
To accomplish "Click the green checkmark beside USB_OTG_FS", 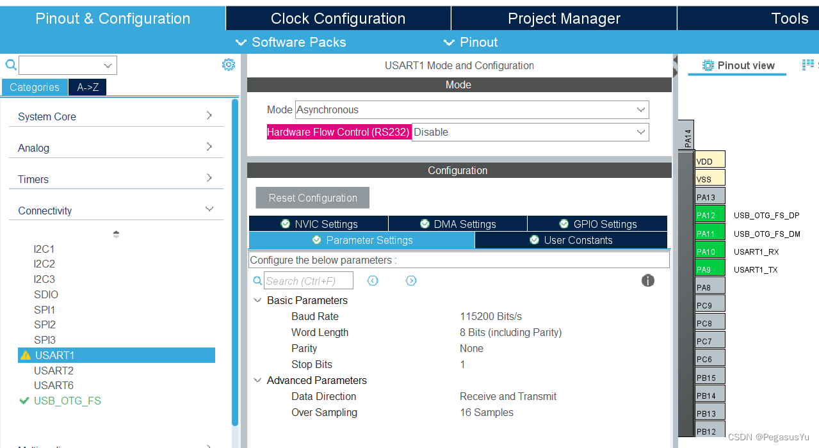I will pos(24,401).
